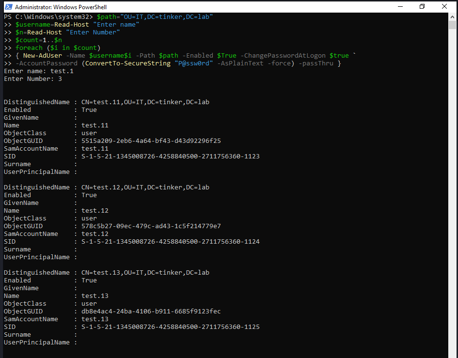Minimize the PowerShell window

[x=400, y=7]
